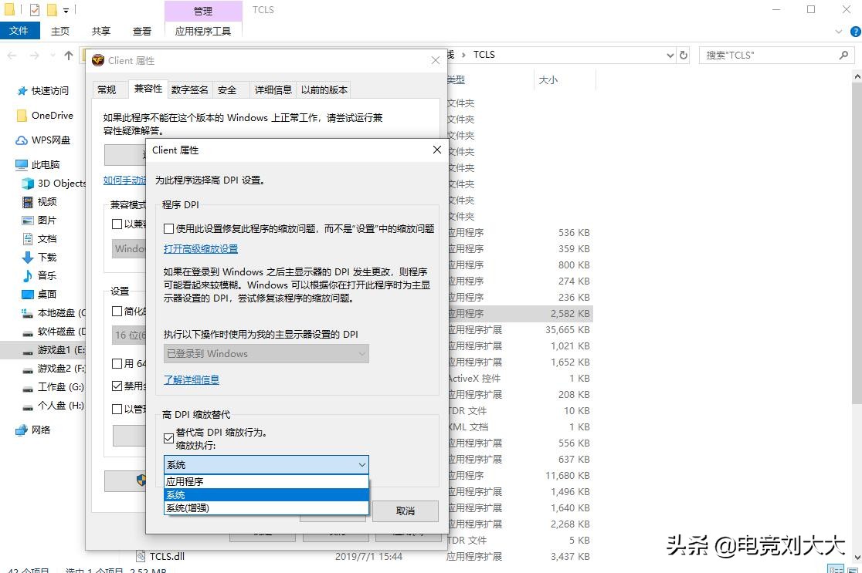This screenshot has width=862, height=573.
Task: Enable 使用此设置修复此程序的缩放问题 checkbox
Action: tap(168, 228)
